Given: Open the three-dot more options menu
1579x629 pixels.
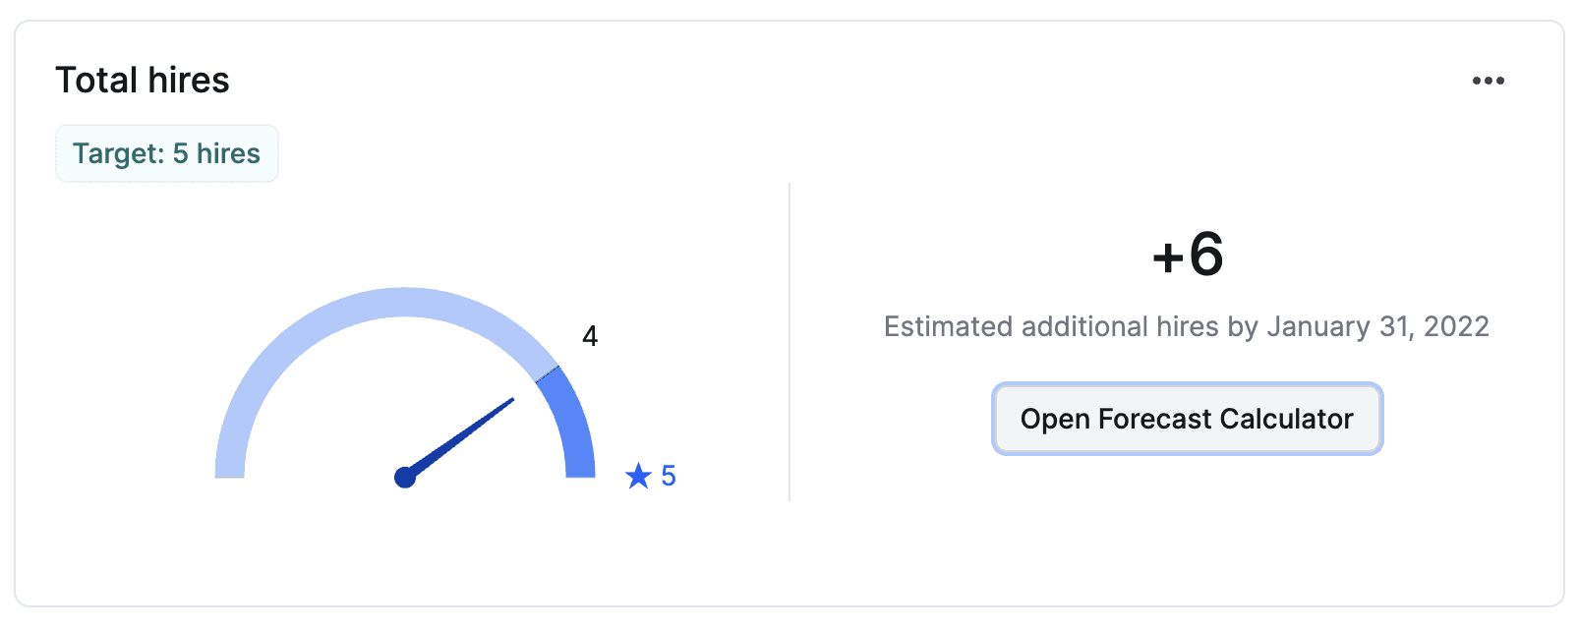Looking at the screenshot, I should click(1488, 81).
